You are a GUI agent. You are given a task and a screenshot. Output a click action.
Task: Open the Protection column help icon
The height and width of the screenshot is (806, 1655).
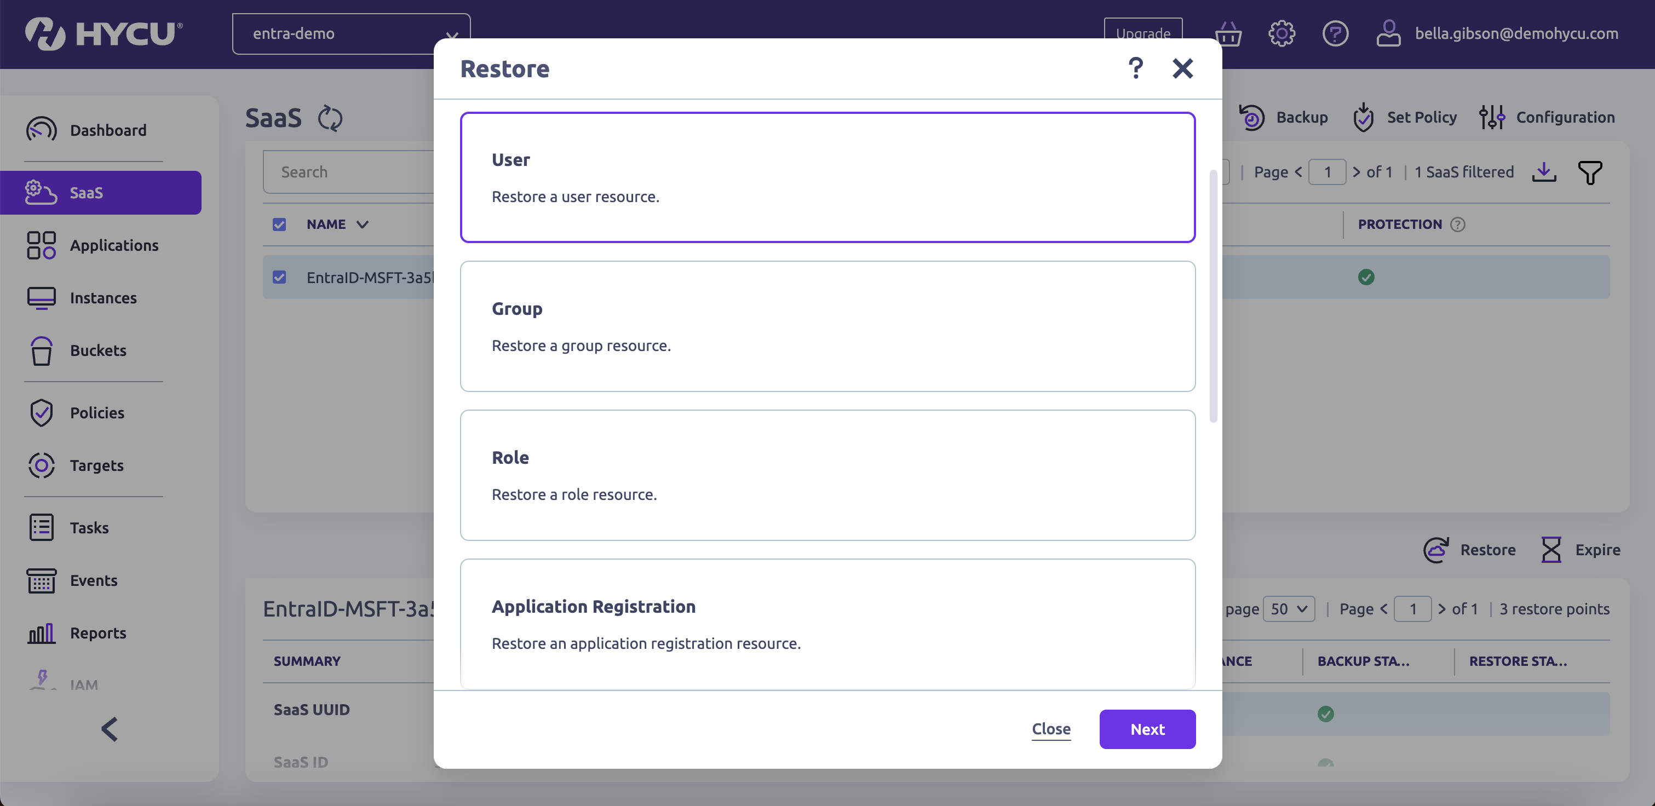tap(1458, 224)
